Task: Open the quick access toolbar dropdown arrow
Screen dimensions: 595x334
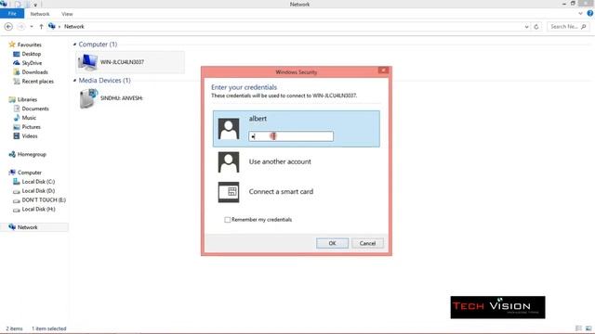Action: [35, 5]
